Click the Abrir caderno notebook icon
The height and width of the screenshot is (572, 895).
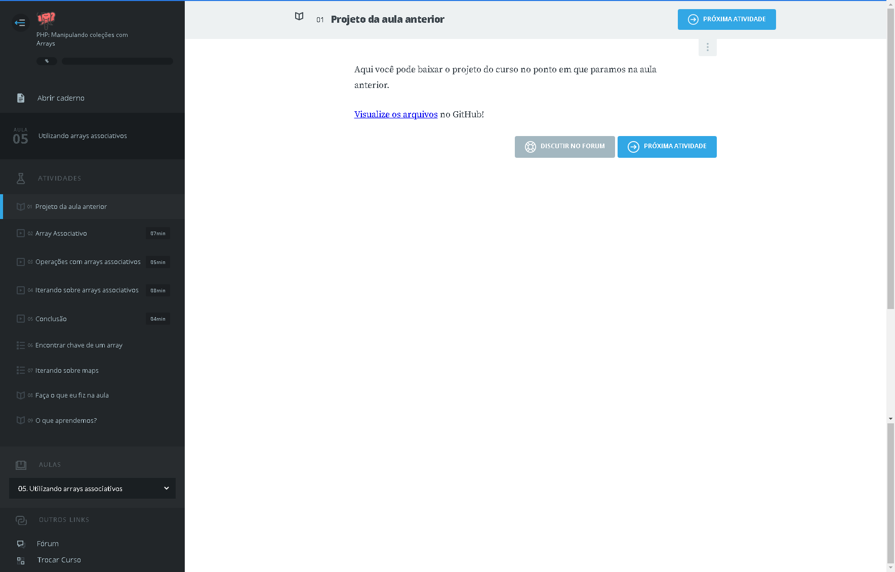point(21,98)
